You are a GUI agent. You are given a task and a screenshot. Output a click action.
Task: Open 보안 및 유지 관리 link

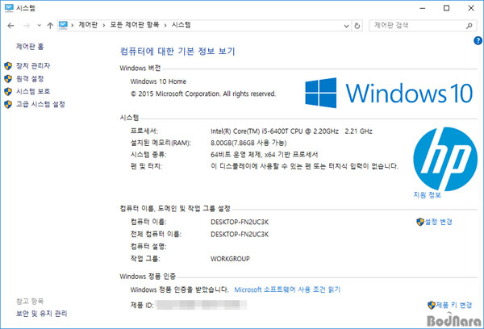pos(42,314)
